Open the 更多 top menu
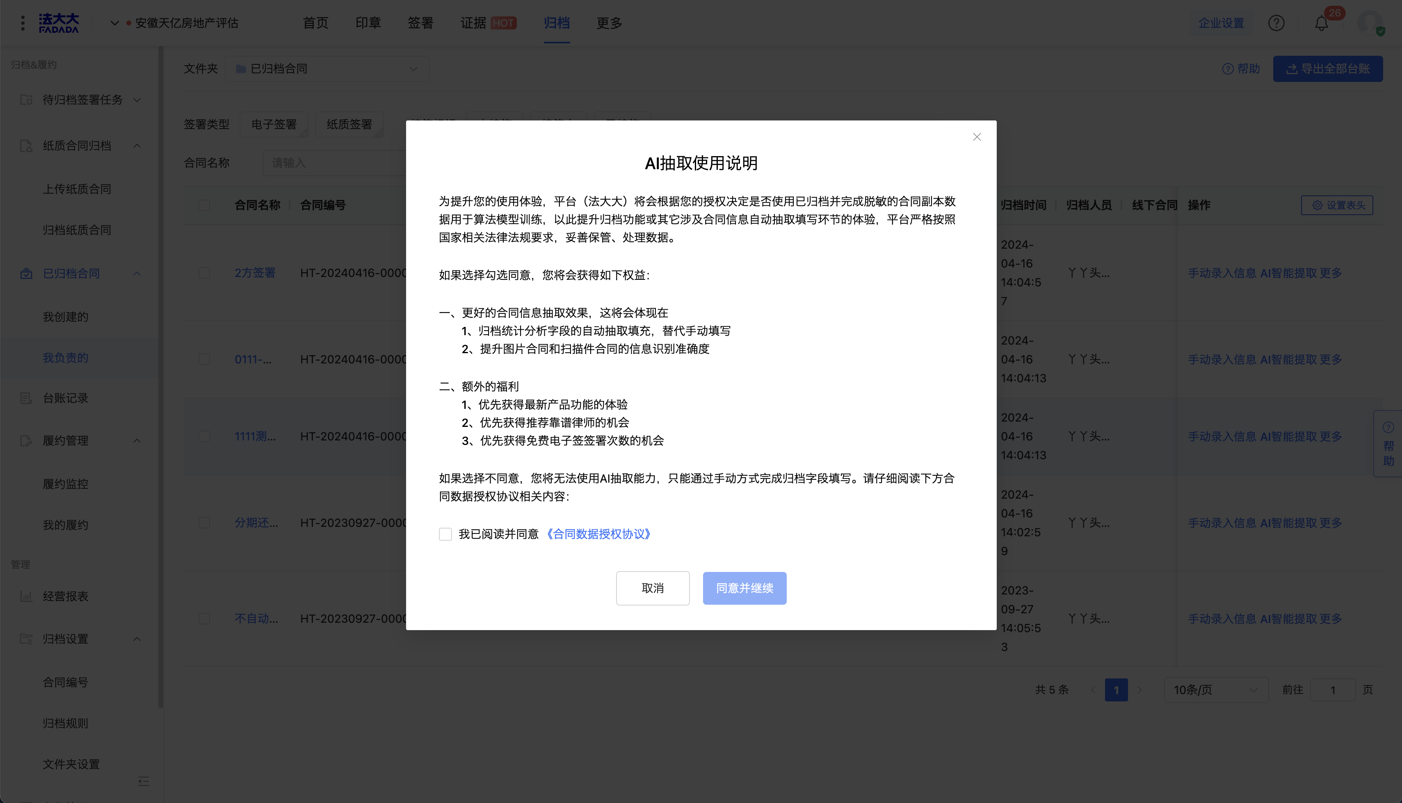Screen dimensions: 1402x803 click(609, 23)
